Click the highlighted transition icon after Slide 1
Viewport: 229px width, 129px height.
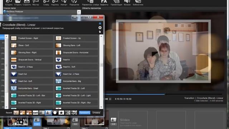(x=37, y=120)
